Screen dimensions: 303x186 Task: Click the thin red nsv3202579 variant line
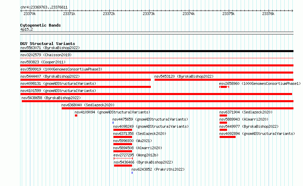[157, 58]
